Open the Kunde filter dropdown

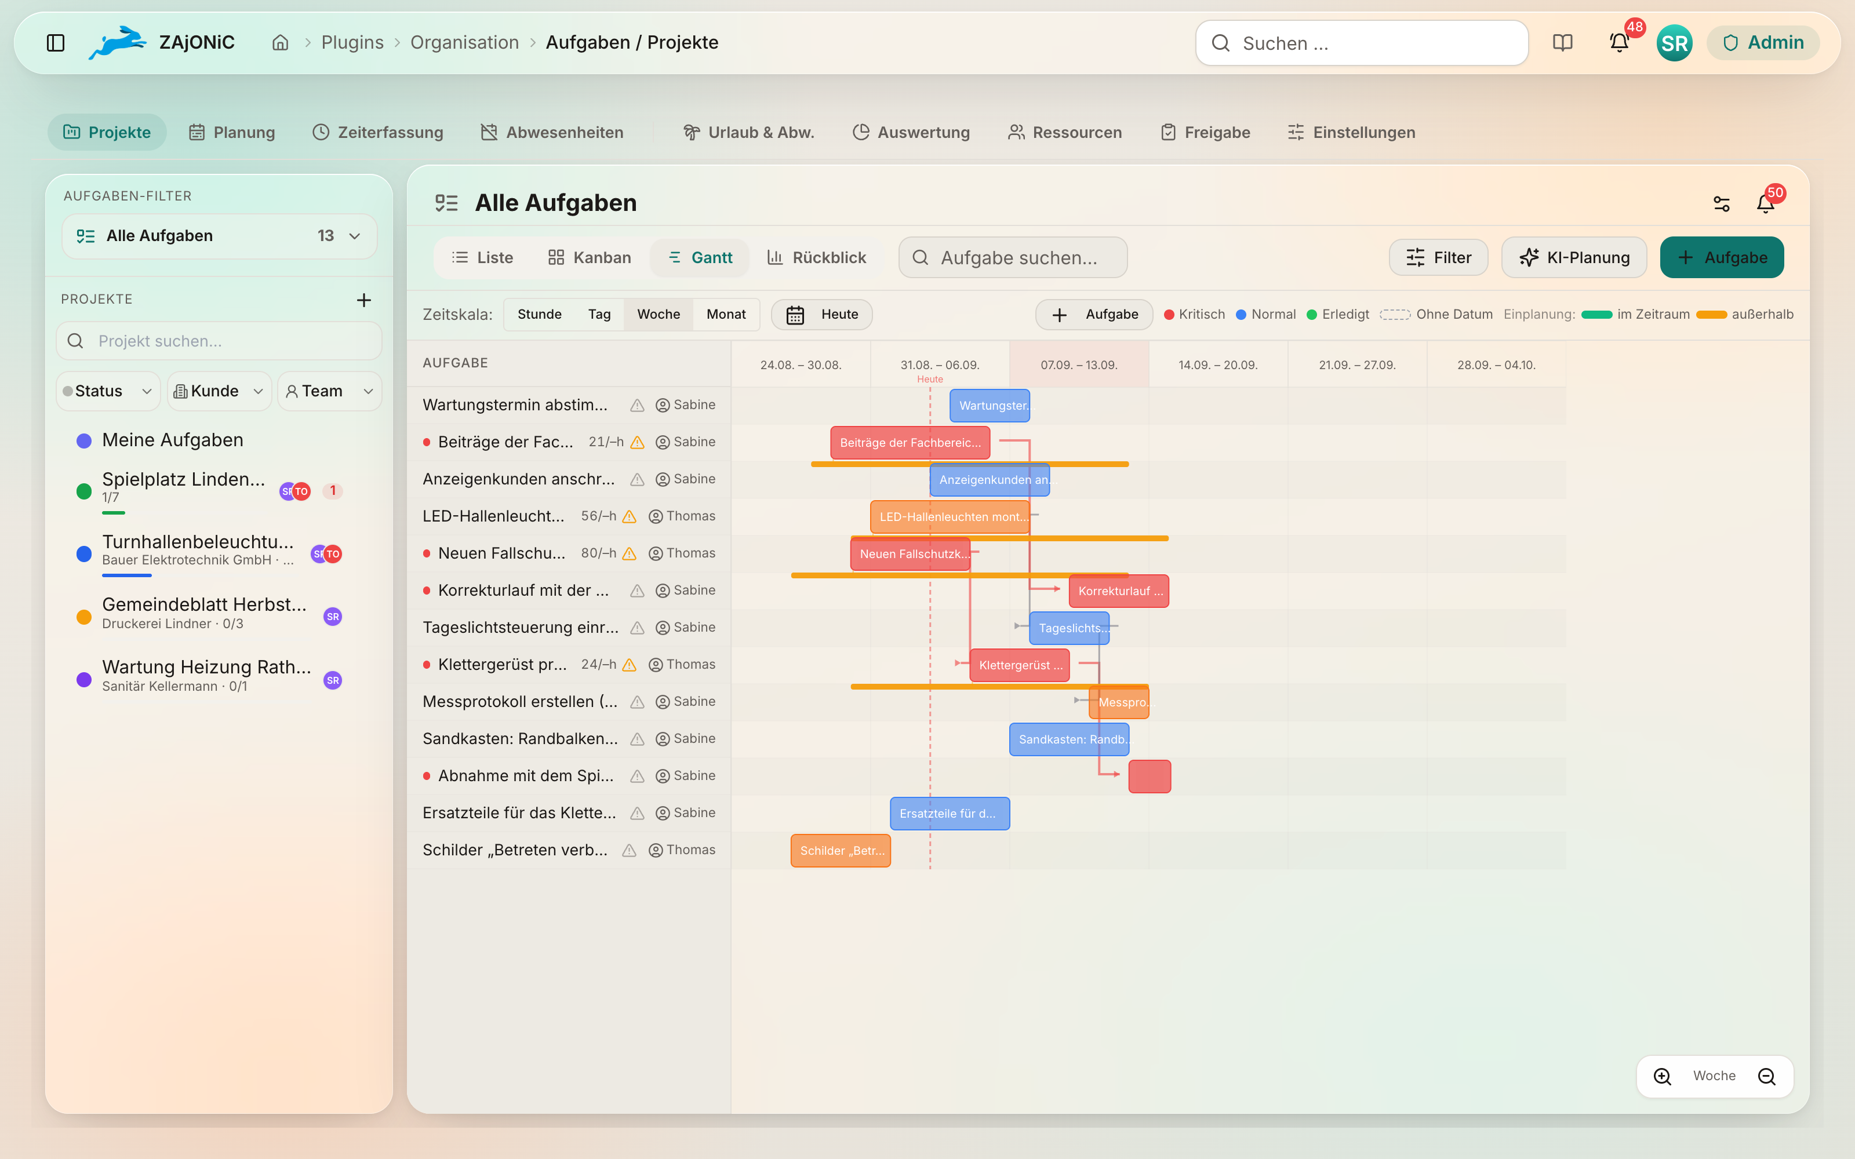(x=219, y=391)
